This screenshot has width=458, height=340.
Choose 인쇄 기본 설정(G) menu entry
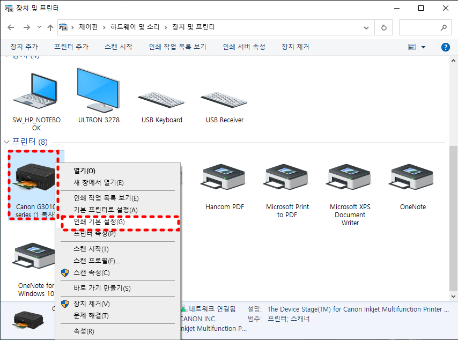click(117, 221)
